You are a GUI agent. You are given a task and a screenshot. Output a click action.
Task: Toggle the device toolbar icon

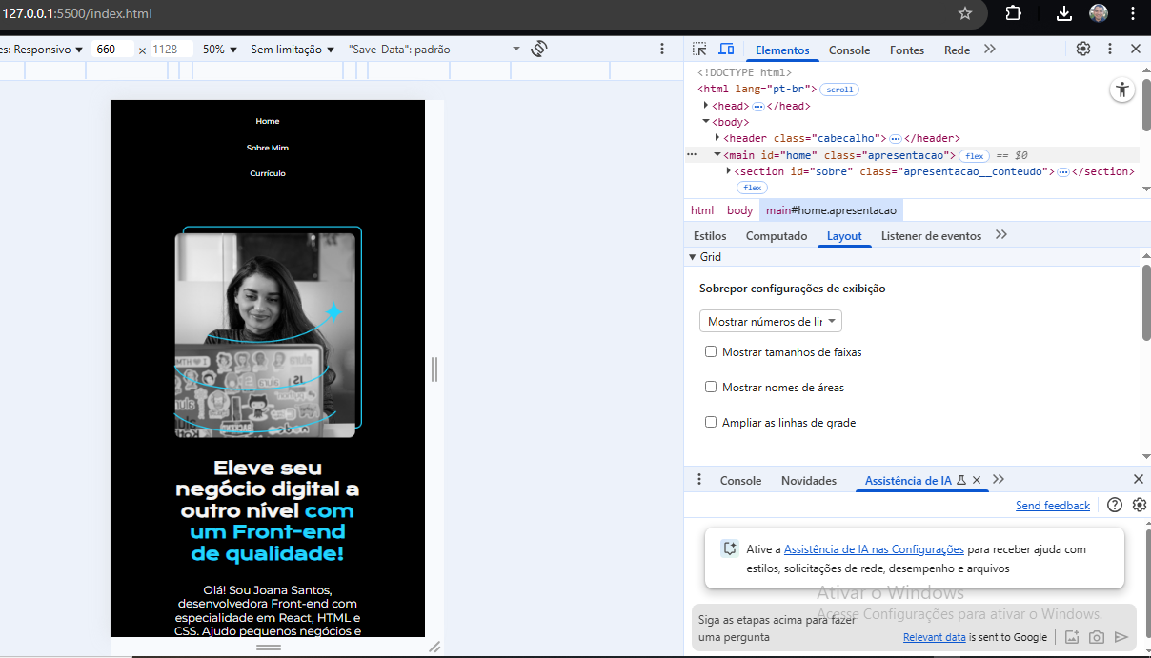[726, 49]
